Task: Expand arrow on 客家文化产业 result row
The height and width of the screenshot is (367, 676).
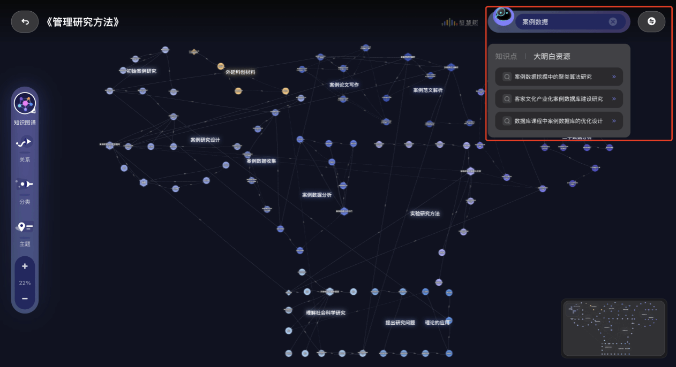Action: pyautogui.click(x=614, y=99)
